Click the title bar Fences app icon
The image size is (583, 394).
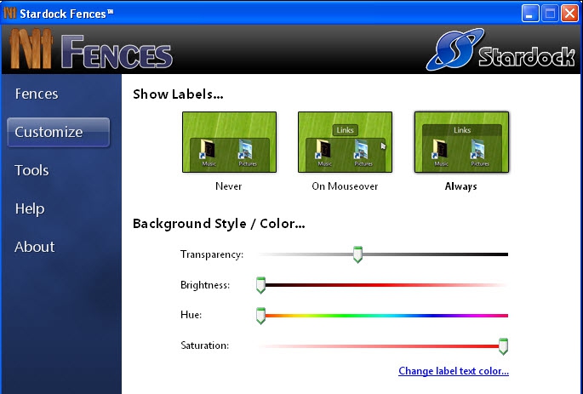10,12
